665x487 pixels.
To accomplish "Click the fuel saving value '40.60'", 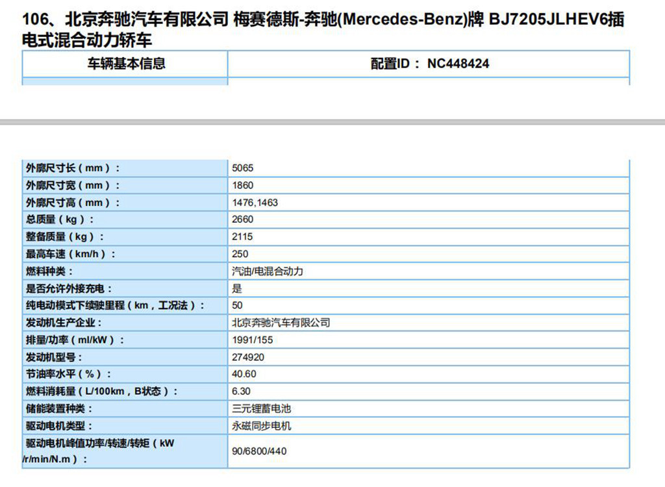I will pos(244,374).
